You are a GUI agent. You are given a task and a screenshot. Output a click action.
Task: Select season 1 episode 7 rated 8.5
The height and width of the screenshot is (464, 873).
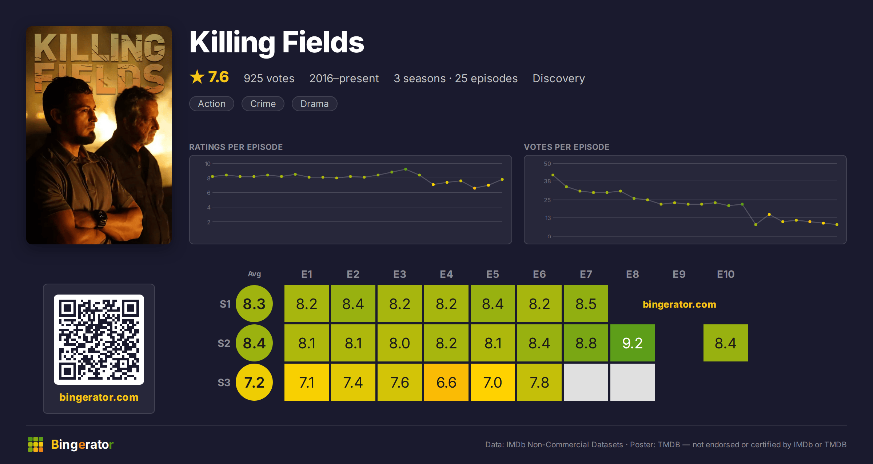click(586, 304)
